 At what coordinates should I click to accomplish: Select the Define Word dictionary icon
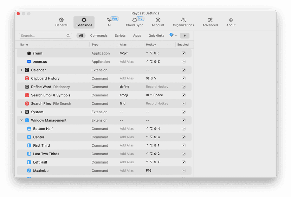click(27, 87)
